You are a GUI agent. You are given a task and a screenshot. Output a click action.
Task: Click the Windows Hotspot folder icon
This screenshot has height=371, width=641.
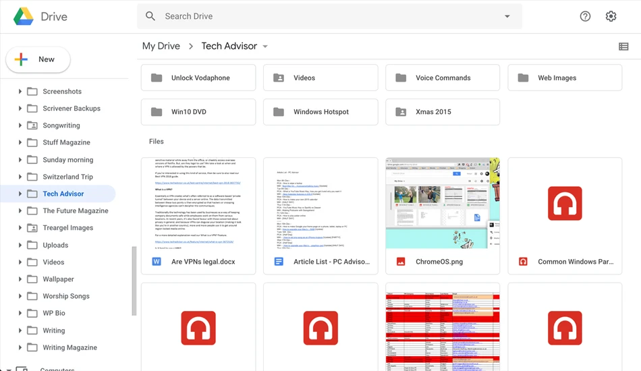pos(279,112)
